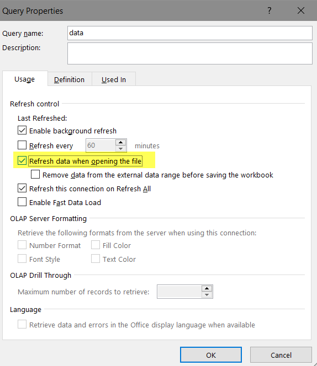Click into the Description text box

[190, 53]
